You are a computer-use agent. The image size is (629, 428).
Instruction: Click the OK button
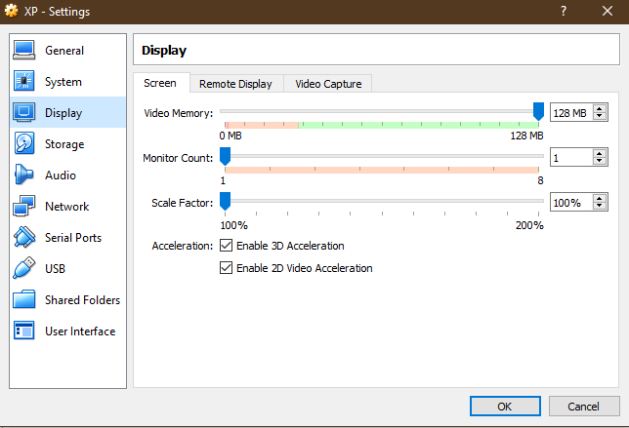tap(505, 407)
